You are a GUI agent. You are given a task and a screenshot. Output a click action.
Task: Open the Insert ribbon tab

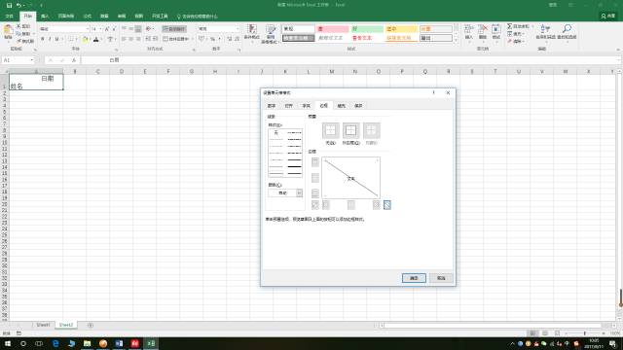pyautogui.click(x=45, y=17)
